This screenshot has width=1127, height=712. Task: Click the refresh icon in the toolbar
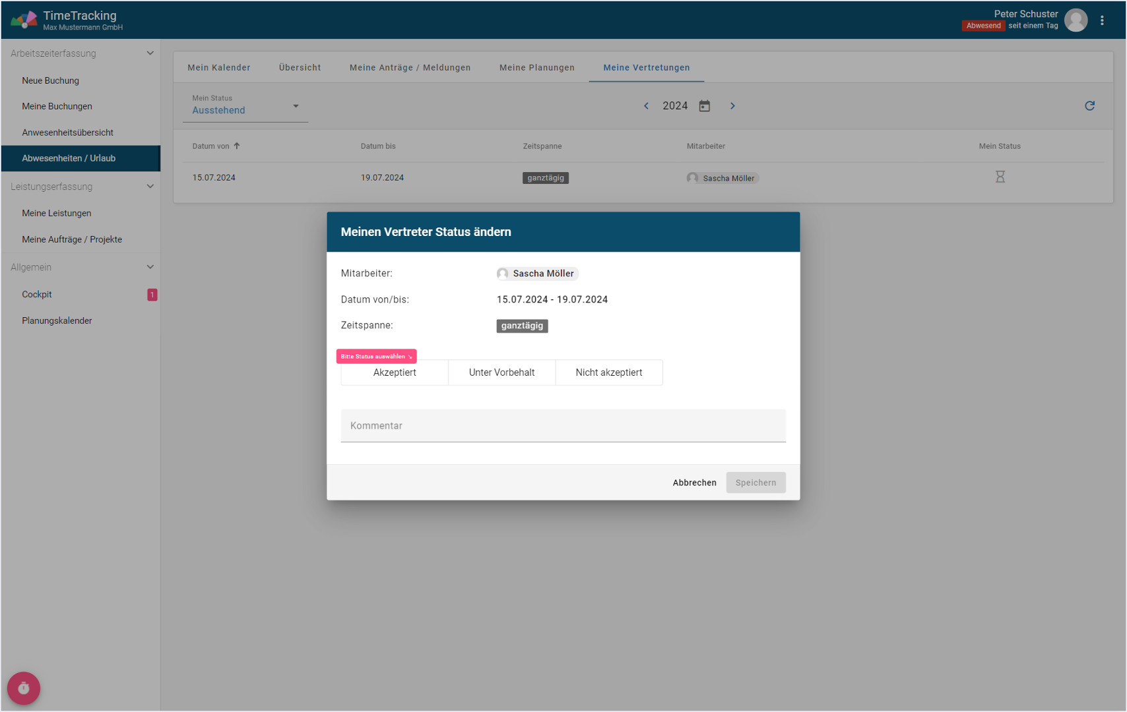1089,106
